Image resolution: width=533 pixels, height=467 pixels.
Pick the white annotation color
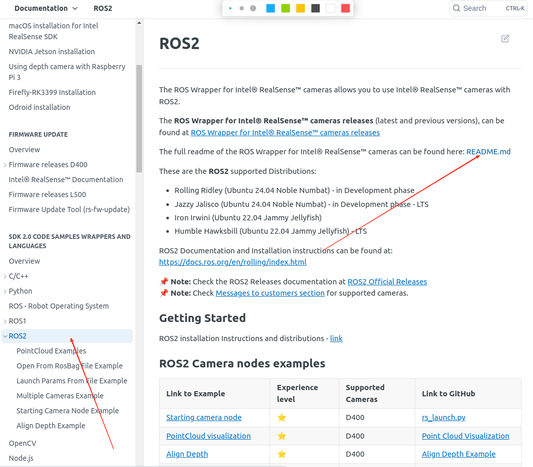331,8
